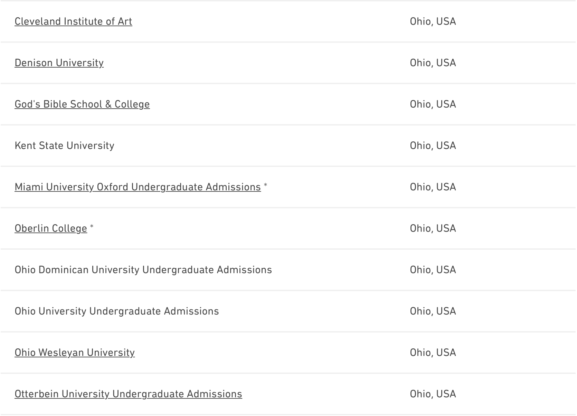Open the Oberlin College link

click(x=51, y=228)
